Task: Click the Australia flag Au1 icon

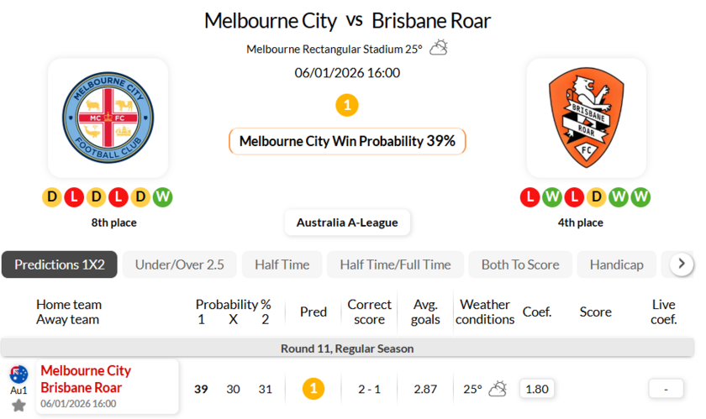Action: 18,374
